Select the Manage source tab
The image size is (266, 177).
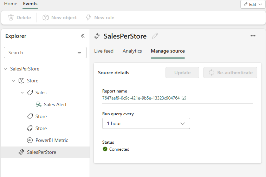(168, 51)
